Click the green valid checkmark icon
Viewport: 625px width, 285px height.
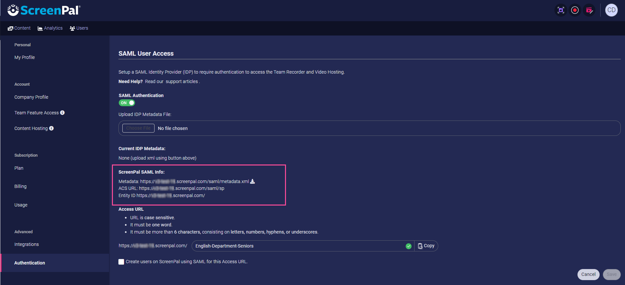point(409,246)
